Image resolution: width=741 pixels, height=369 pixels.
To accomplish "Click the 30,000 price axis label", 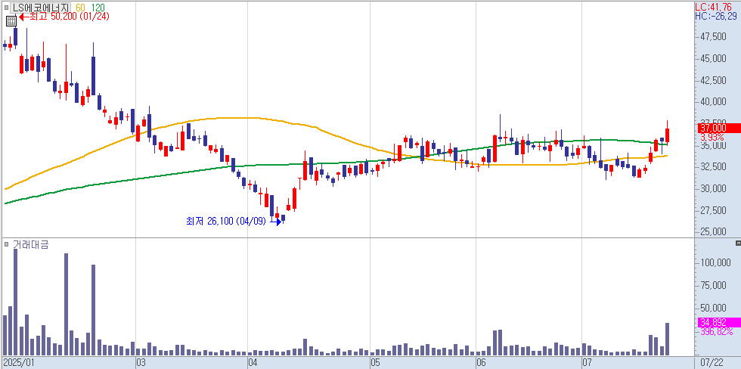I will pos(713,188).
